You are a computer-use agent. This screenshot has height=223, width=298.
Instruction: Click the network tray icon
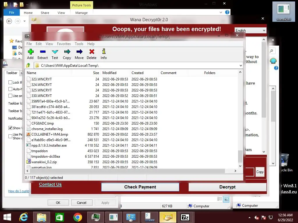(x=271, y=218)
